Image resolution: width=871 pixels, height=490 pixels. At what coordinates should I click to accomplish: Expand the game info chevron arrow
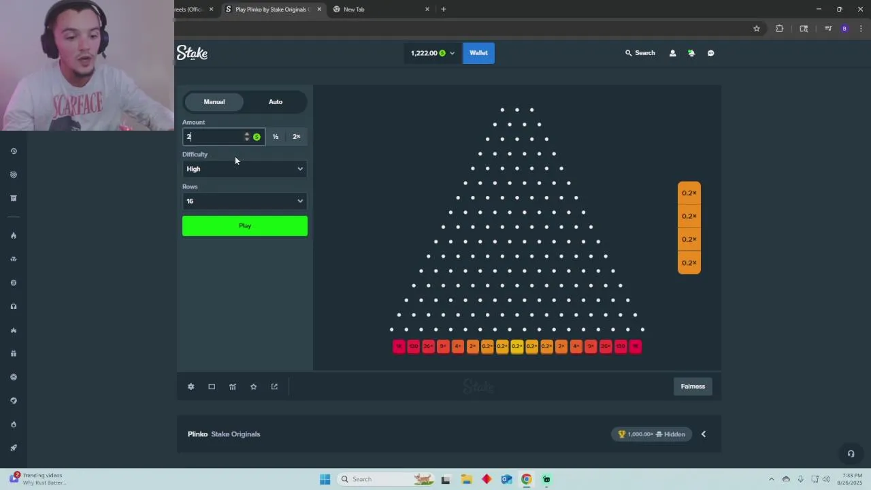704,434
